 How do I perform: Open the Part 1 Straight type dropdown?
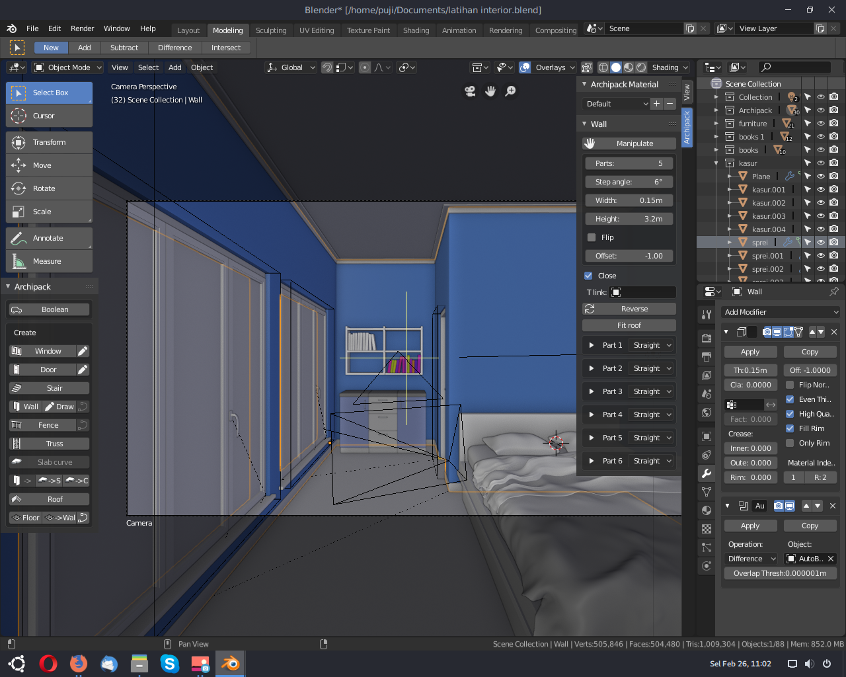tap(652, 345)
